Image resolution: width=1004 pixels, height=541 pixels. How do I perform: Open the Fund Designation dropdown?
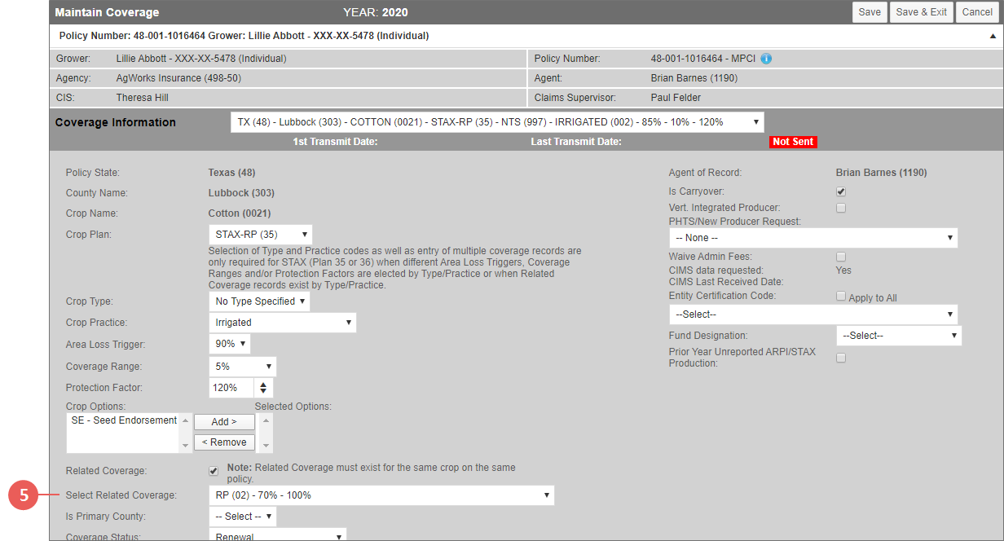pos(898,336)
